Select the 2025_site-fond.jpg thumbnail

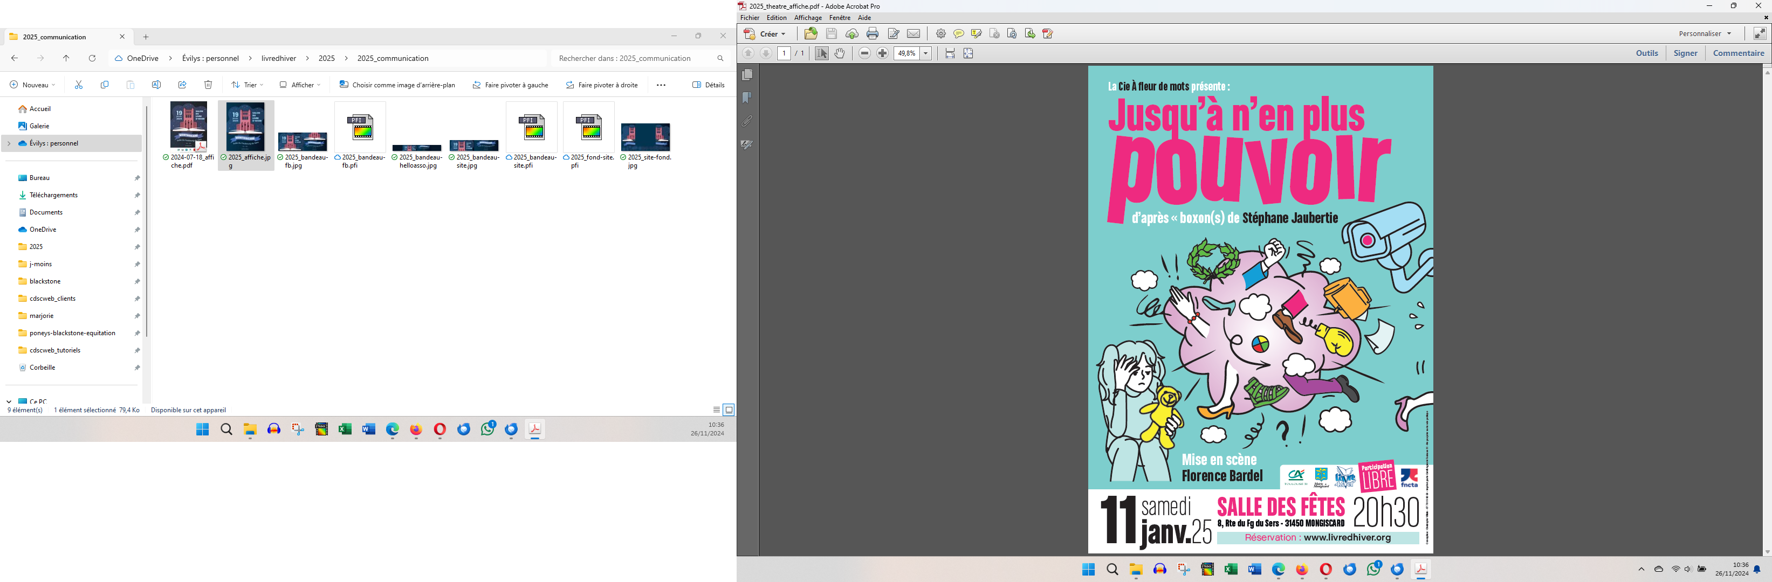(x=645, y=138)
